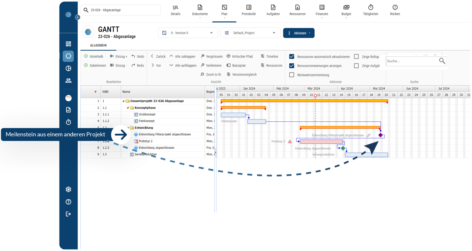Open the help question mark icon
The width and height of the screenshot is (472, 251).
click(68, 202)
